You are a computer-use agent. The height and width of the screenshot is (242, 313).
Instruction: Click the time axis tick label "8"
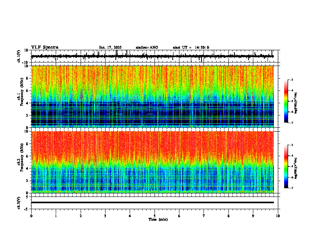228,216
